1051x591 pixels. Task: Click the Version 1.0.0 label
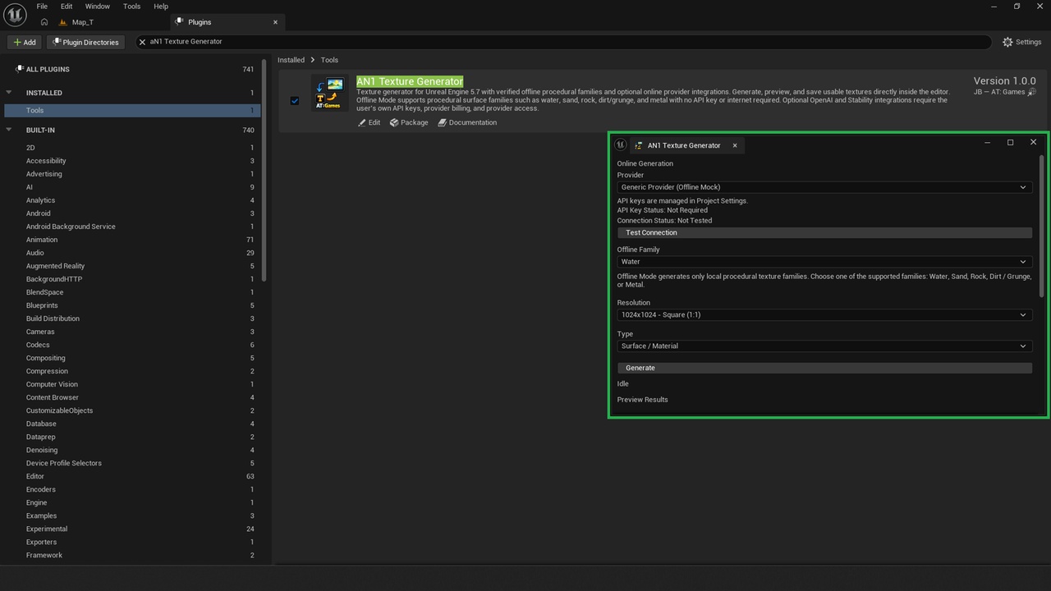pyautogui.click(x=1004, y=80)
